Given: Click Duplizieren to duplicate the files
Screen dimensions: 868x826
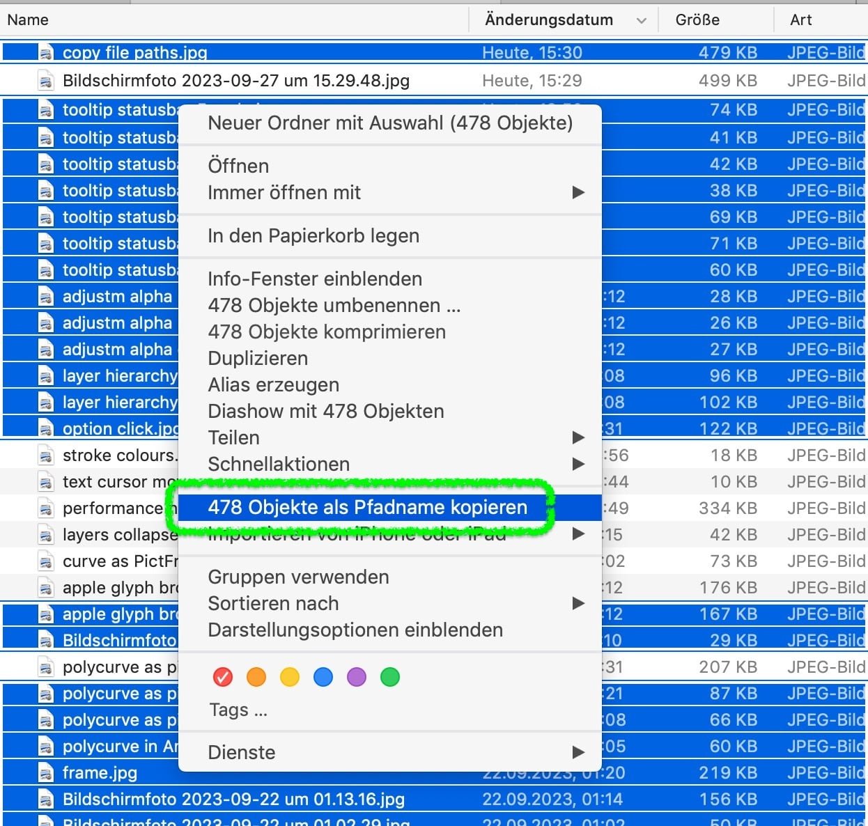Looking at the screenshot, I should click(x=258, y=358).
